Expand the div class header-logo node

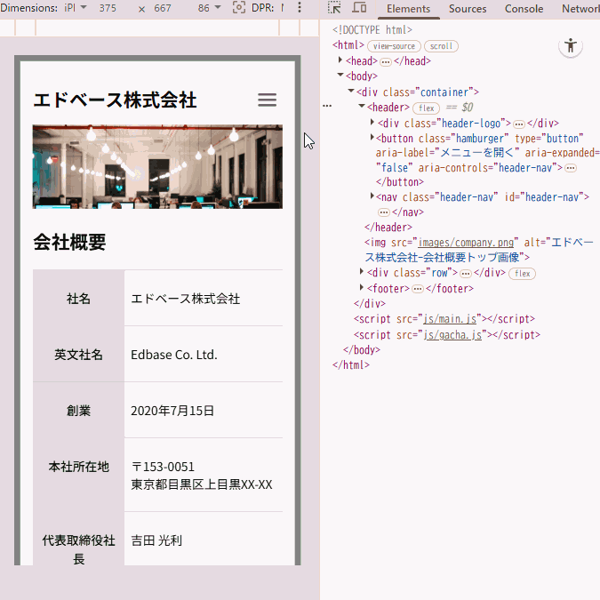[372, 122]
